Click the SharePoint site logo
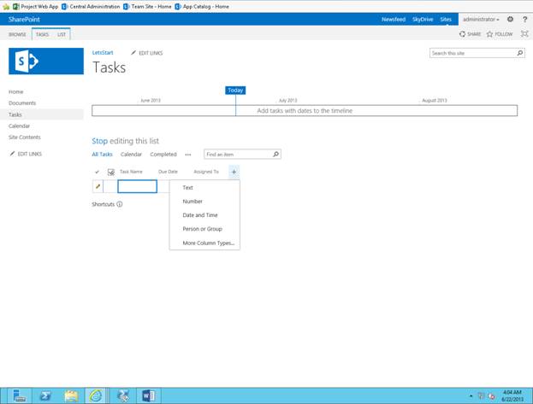 click(46, 61)
